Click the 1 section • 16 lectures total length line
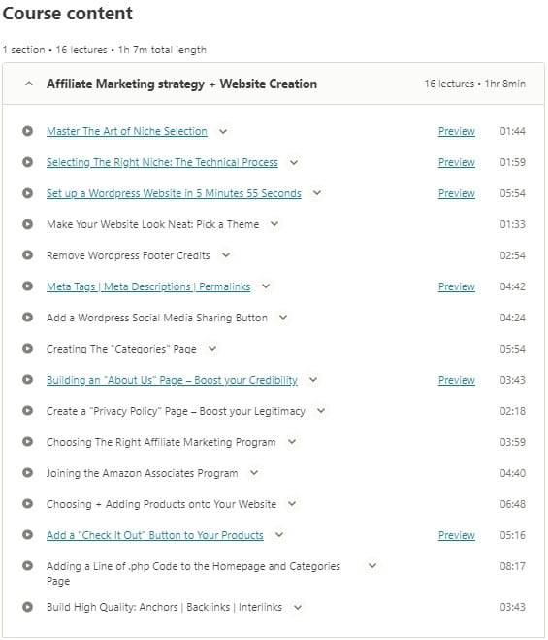 coord(105,50)
